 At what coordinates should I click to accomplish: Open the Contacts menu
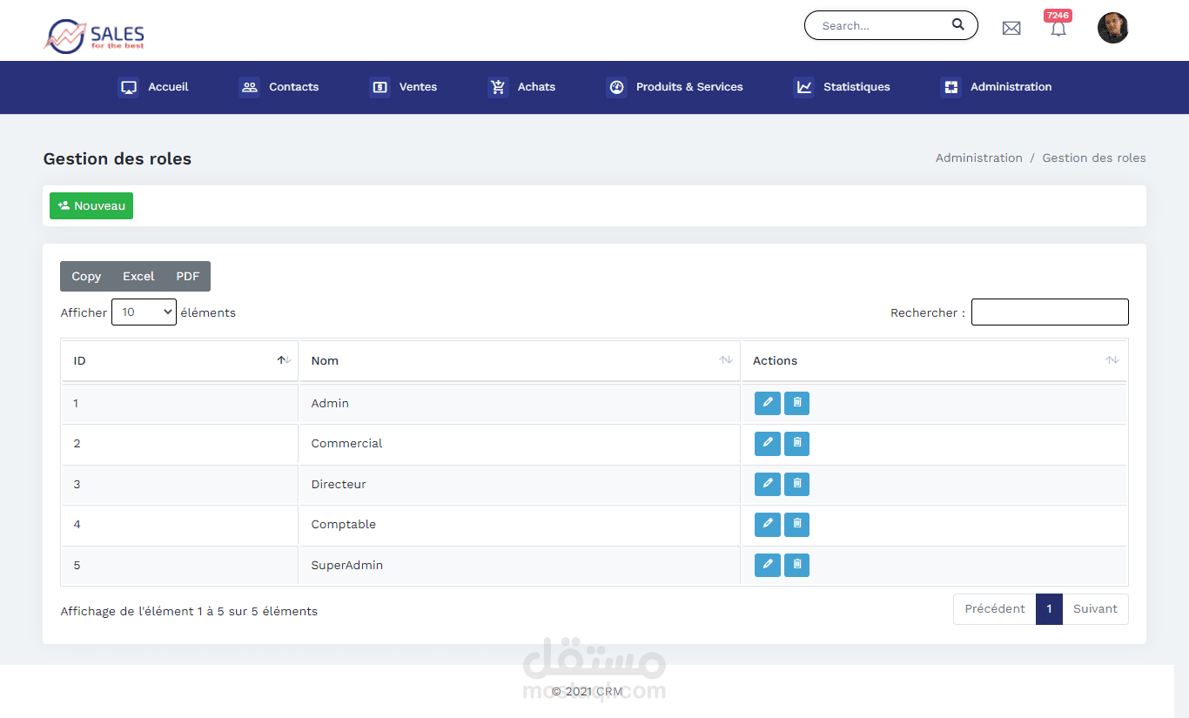[279, 87]
